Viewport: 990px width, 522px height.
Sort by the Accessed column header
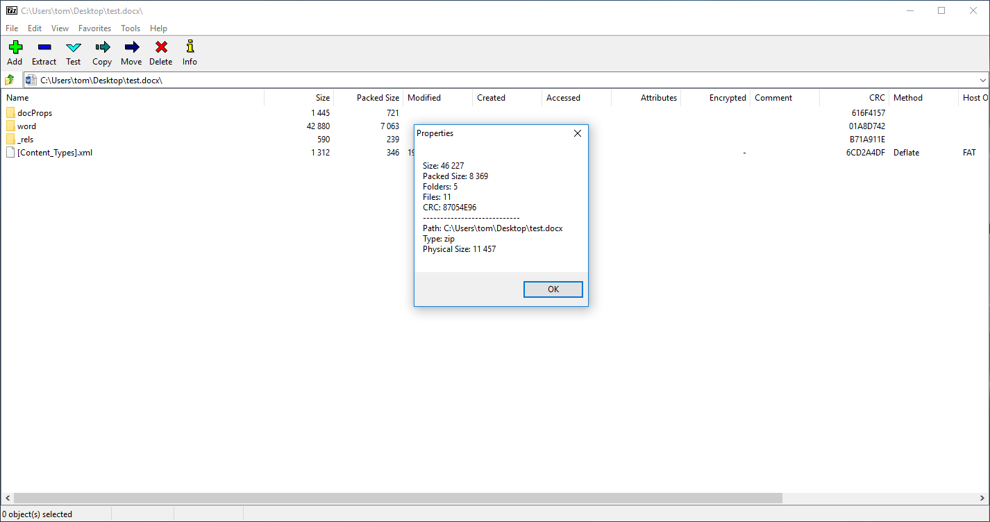576,98
